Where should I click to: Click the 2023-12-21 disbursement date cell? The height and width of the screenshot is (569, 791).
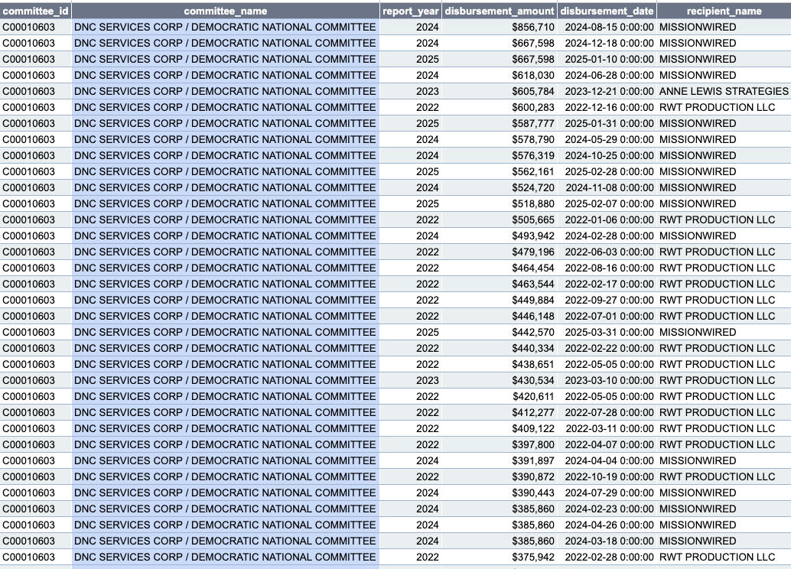609,91
